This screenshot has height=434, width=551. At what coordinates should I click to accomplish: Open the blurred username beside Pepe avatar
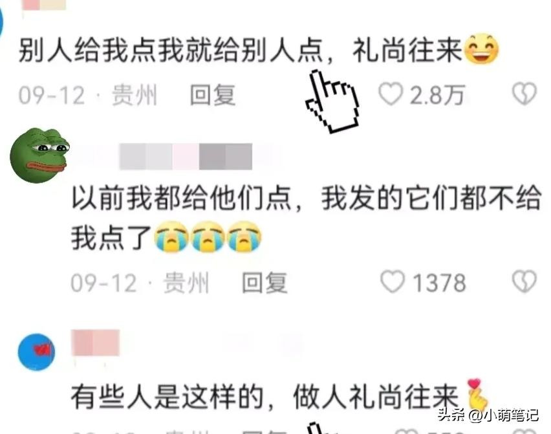point(186,157)
